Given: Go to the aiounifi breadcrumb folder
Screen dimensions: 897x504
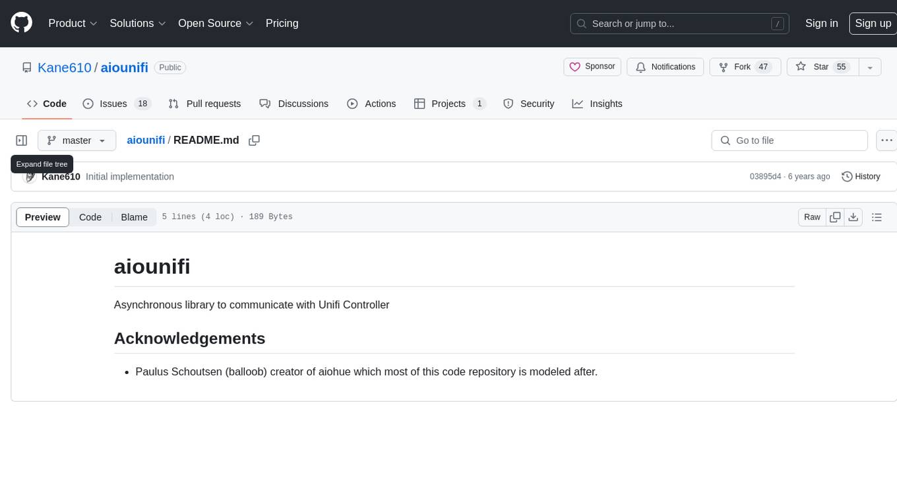Looking at the screenshot, I should coord(146,140).
